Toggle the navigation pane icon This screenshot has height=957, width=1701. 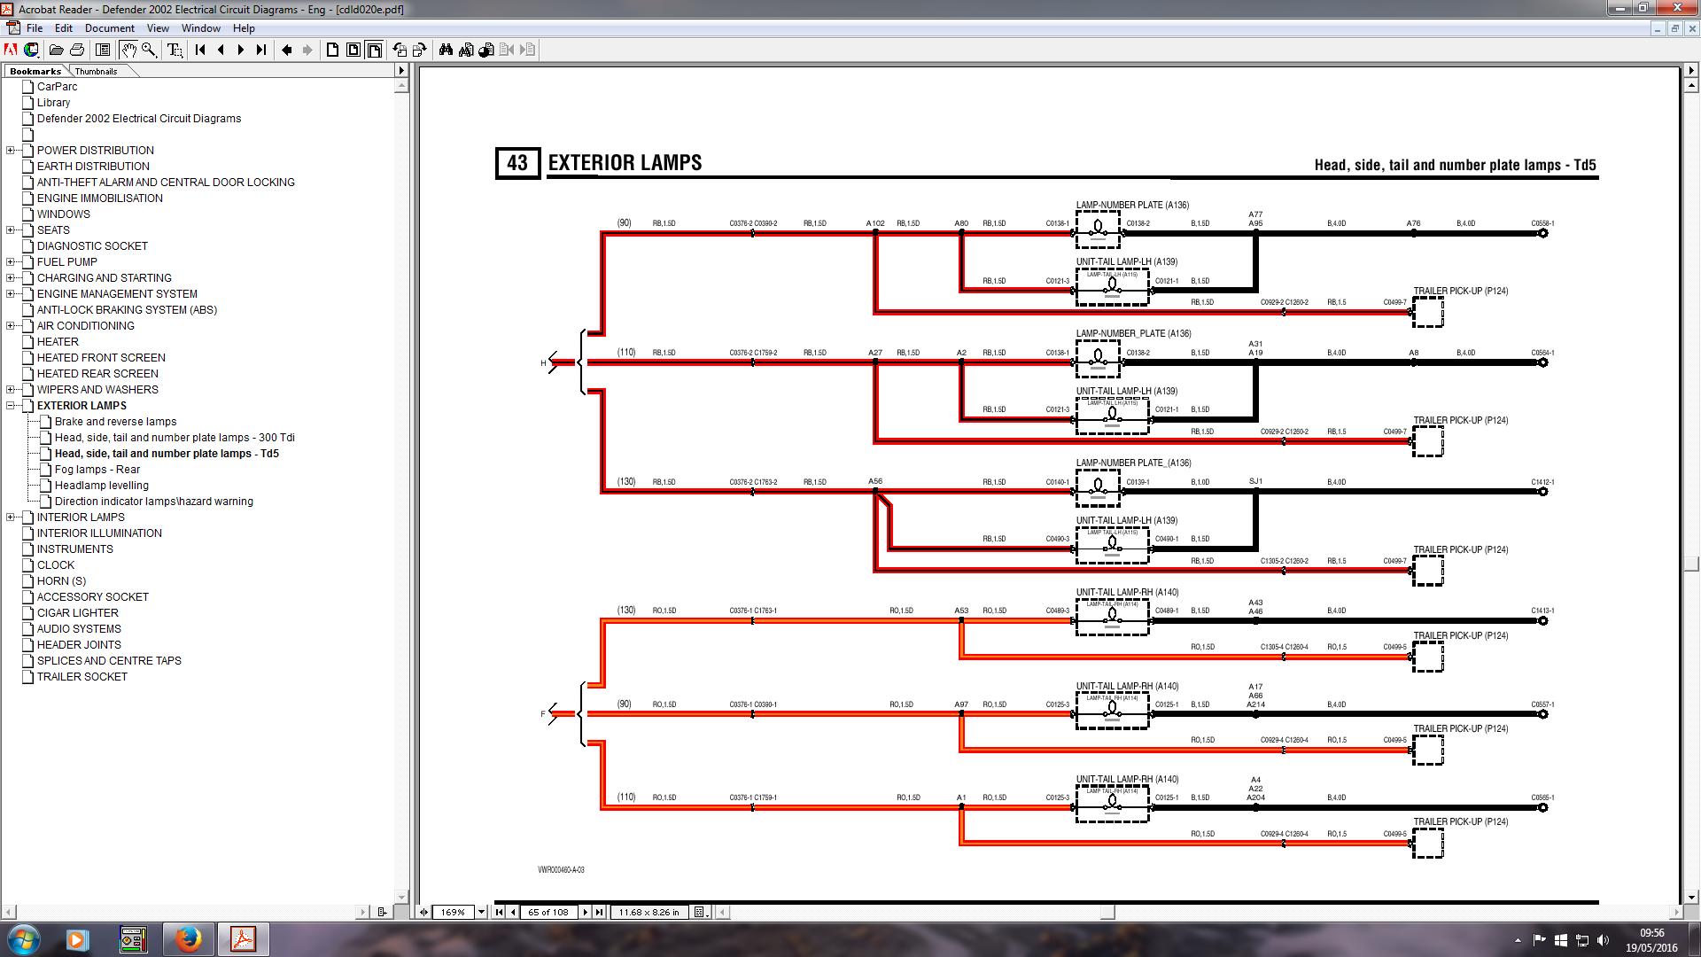(x=103, y=50)
